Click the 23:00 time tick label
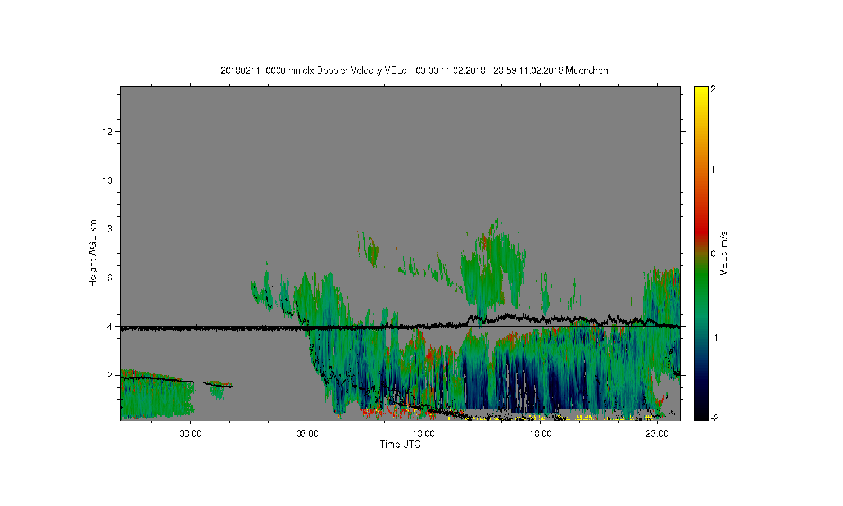Screen dimensions: 843x506 [x=657, y=434]
